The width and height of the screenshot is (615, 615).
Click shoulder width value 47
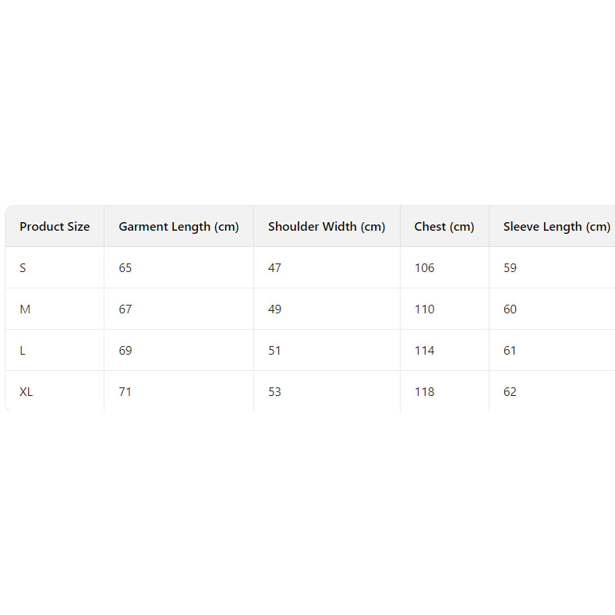(x=274, y=268)
